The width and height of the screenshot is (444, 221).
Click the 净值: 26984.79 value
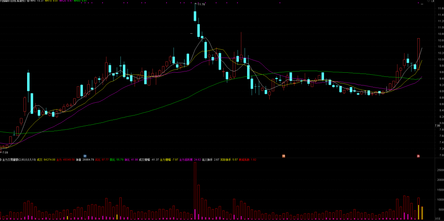[x=85, y=160]
